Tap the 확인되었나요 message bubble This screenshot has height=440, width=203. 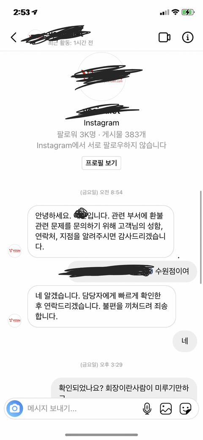point(124,388)
